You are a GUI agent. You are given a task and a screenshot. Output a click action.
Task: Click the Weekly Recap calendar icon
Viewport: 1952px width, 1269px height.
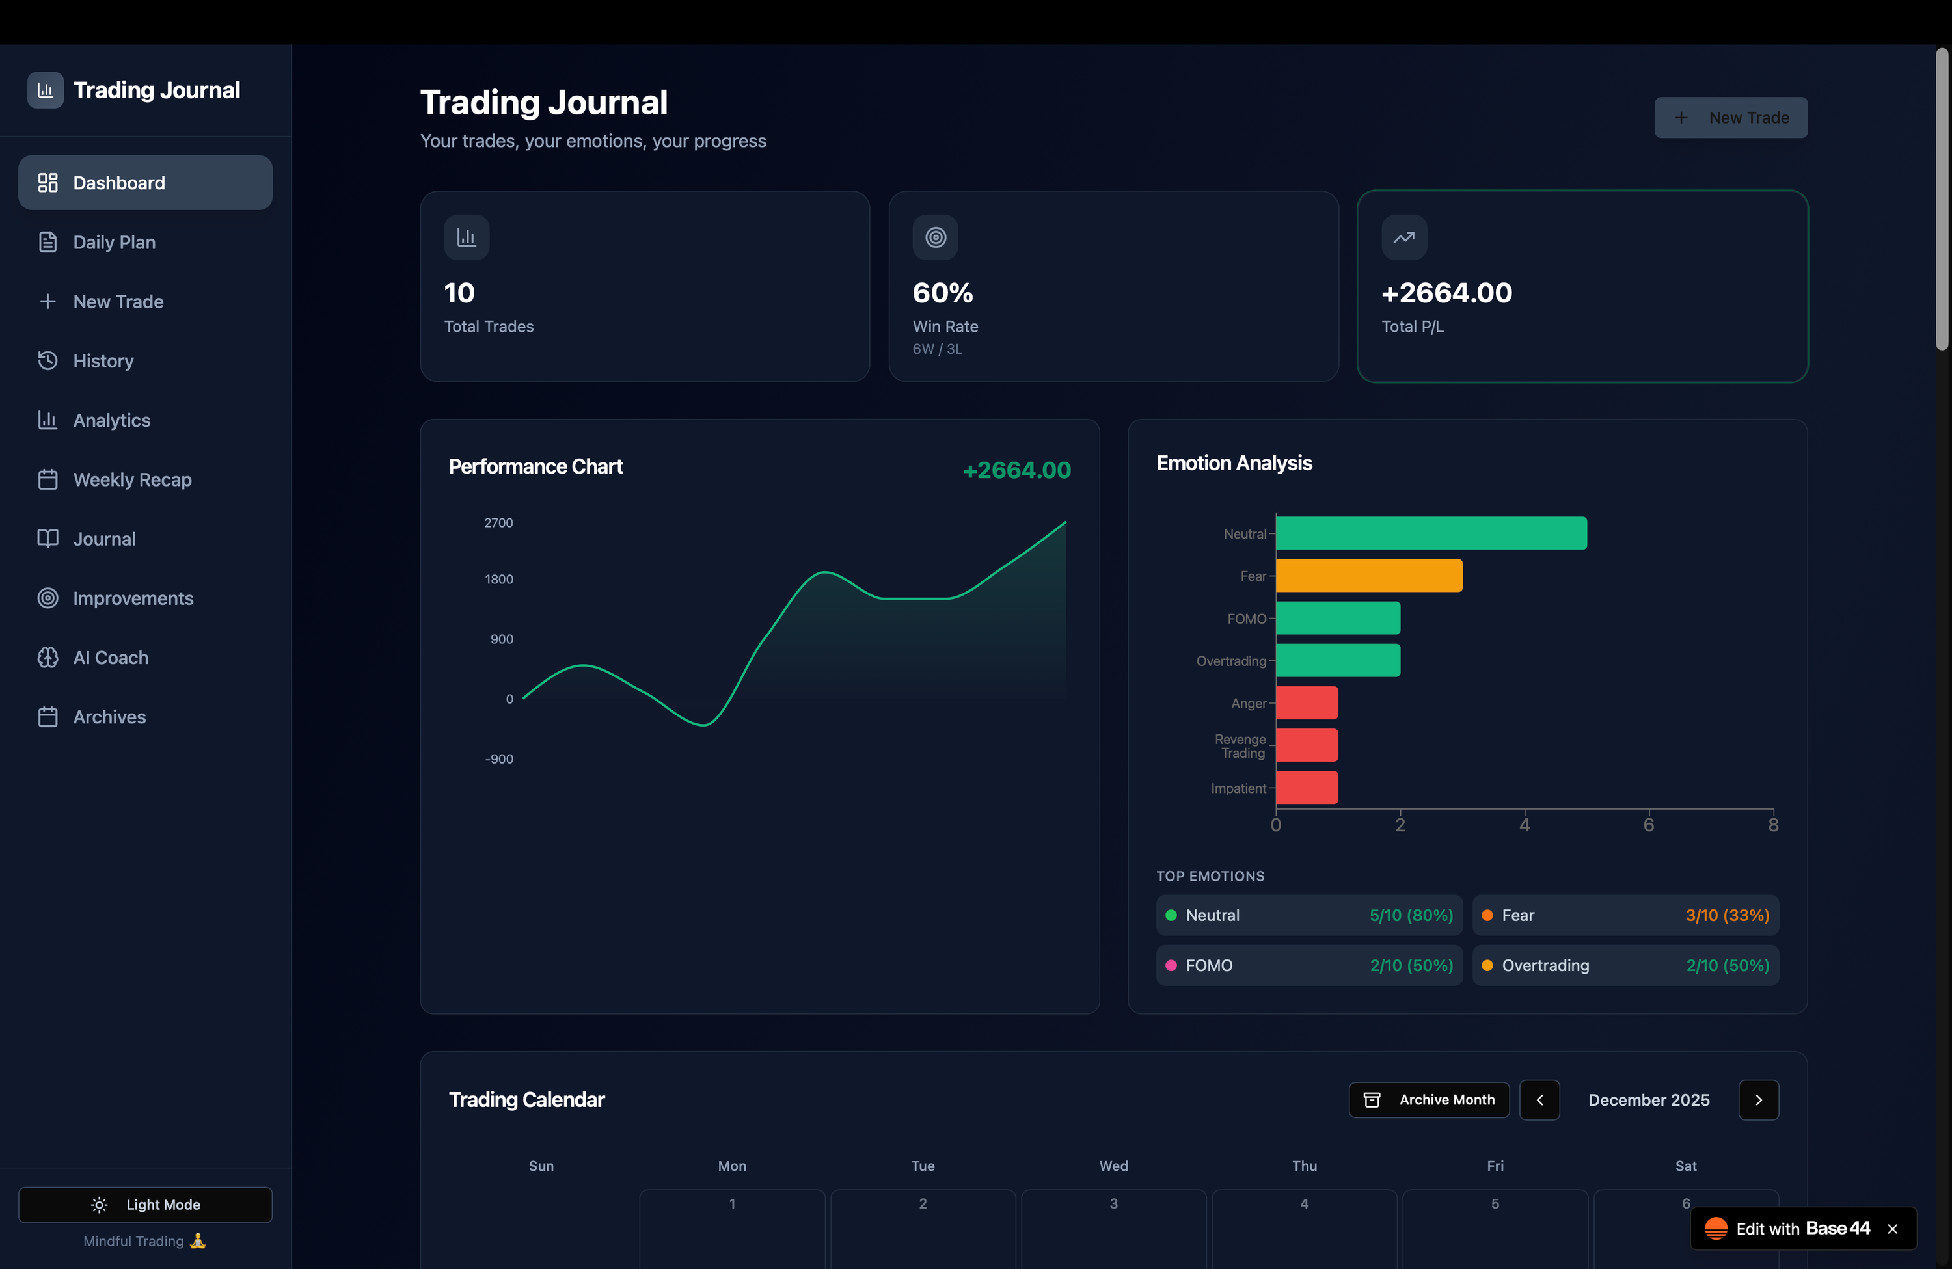point(47,479)
